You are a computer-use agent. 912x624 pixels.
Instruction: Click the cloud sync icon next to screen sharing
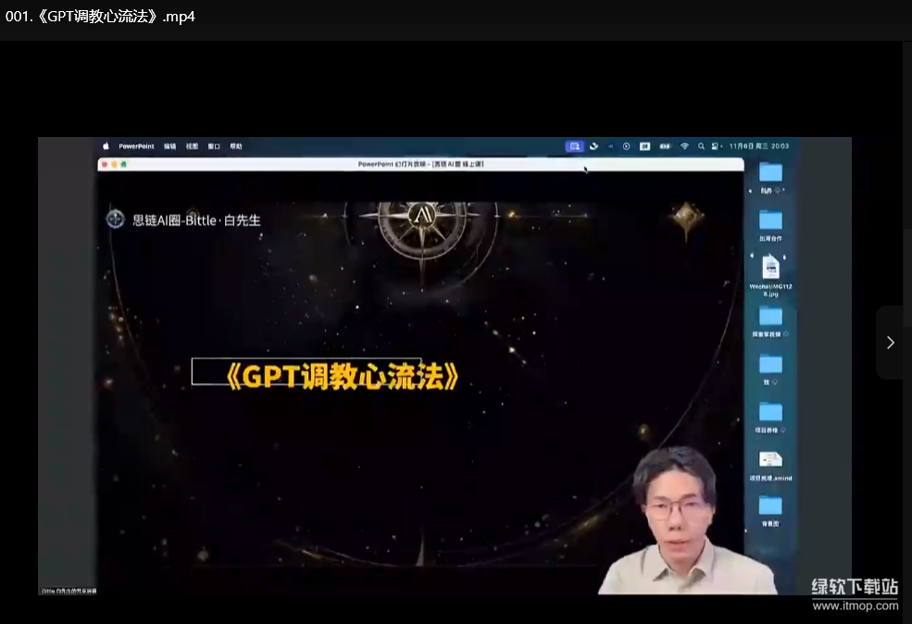tap(593, 146)
